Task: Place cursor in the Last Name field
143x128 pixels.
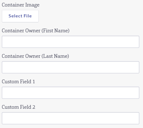Action: 71,67
